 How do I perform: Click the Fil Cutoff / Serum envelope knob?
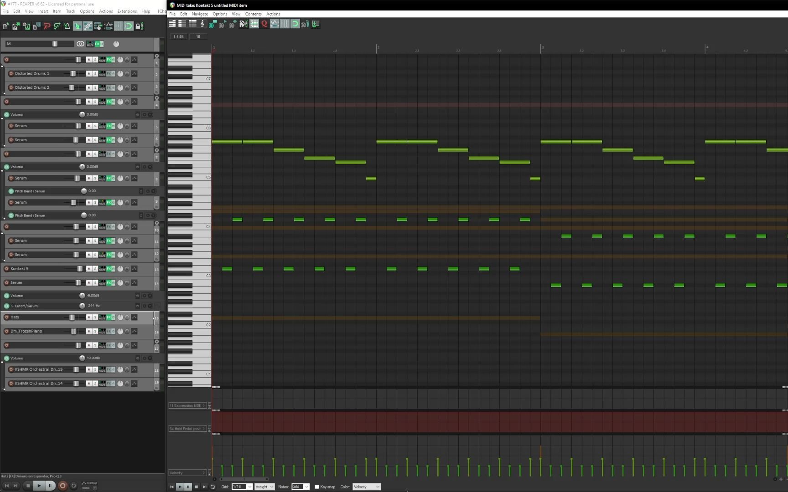(x=82, y=306)
